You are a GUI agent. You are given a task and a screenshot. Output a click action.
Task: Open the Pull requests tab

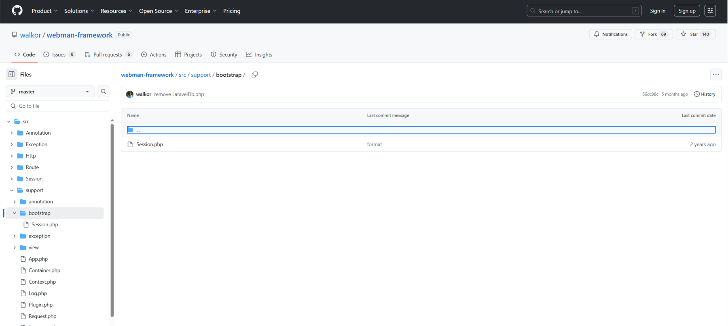coord(108,54)
